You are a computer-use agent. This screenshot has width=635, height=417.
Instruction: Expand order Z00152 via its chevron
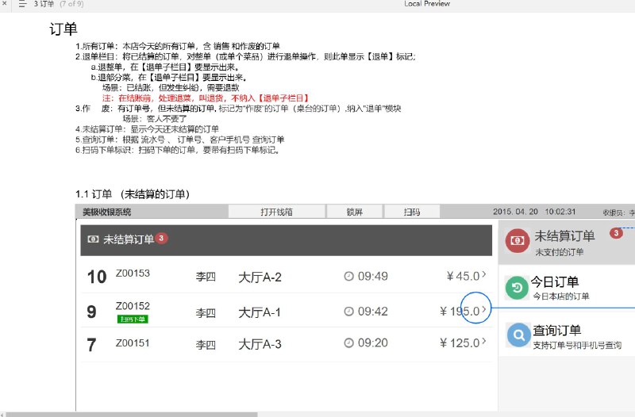484,309
